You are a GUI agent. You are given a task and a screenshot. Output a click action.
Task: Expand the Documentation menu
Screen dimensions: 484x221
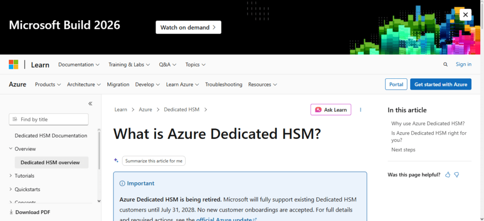point(79,64)
